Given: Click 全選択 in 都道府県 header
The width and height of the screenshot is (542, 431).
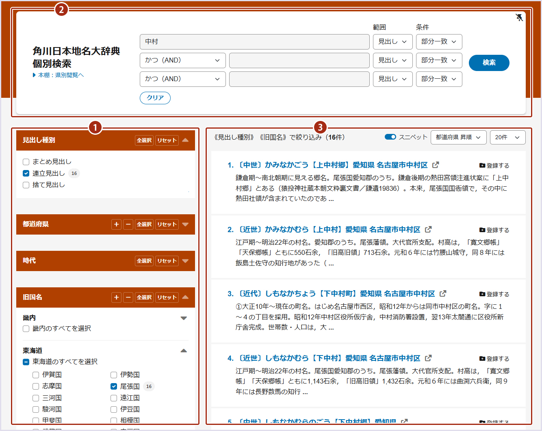Looking at the screenshot, I should 144,224.
